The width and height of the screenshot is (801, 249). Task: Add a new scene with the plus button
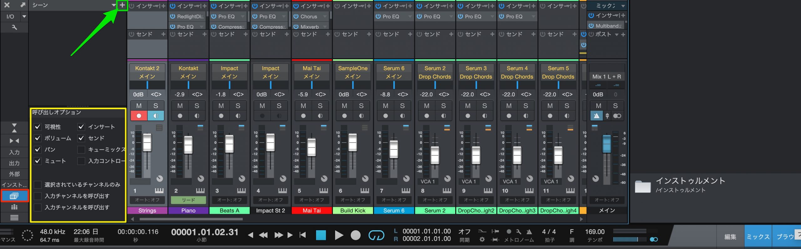click(122, 5)
